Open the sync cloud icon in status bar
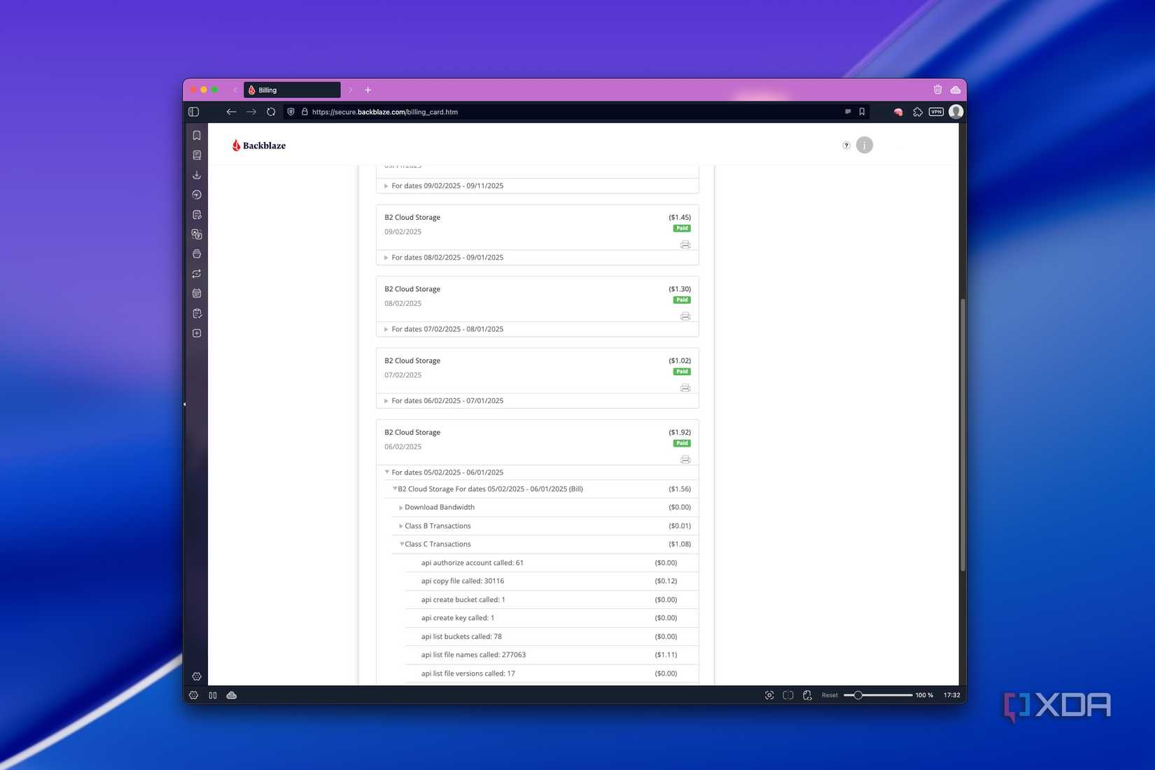 click(232, 695)
